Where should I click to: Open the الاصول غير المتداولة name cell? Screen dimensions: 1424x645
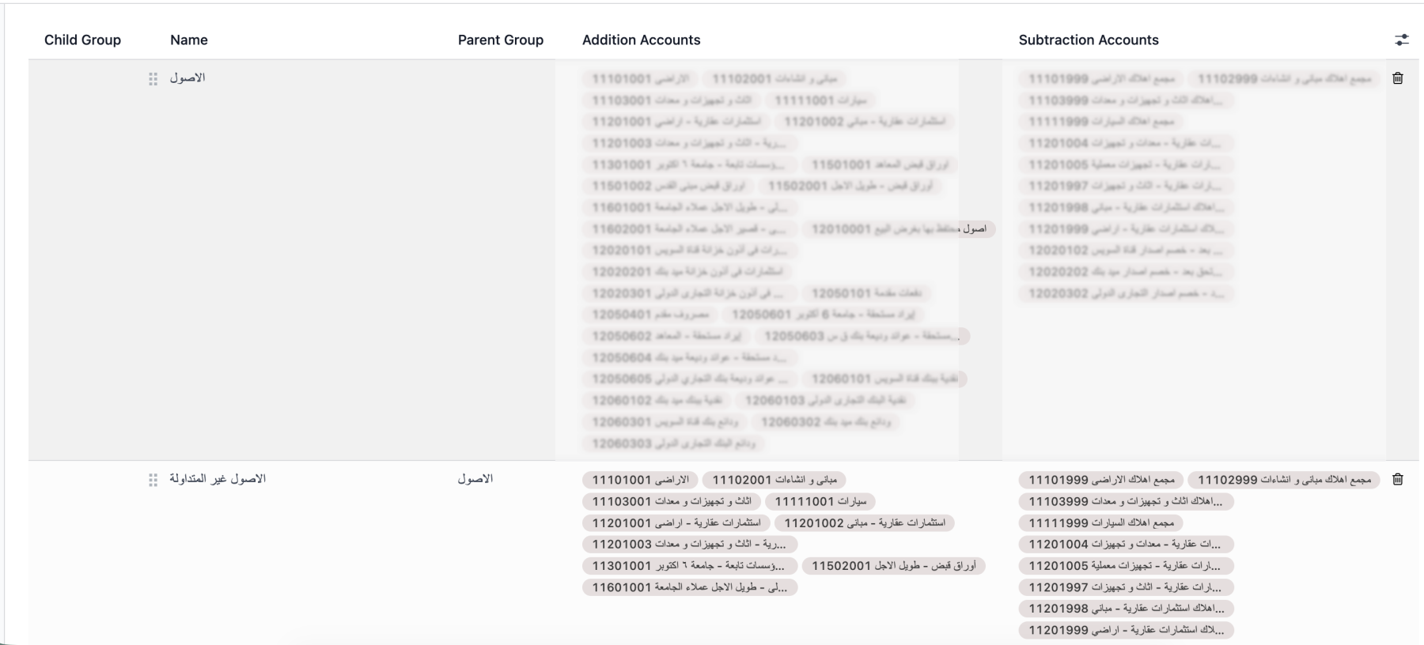click(x=218, y=478)
